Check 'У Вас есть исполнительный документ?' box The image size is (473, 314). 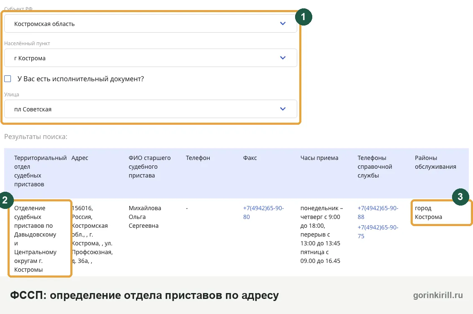pos(8,79)
